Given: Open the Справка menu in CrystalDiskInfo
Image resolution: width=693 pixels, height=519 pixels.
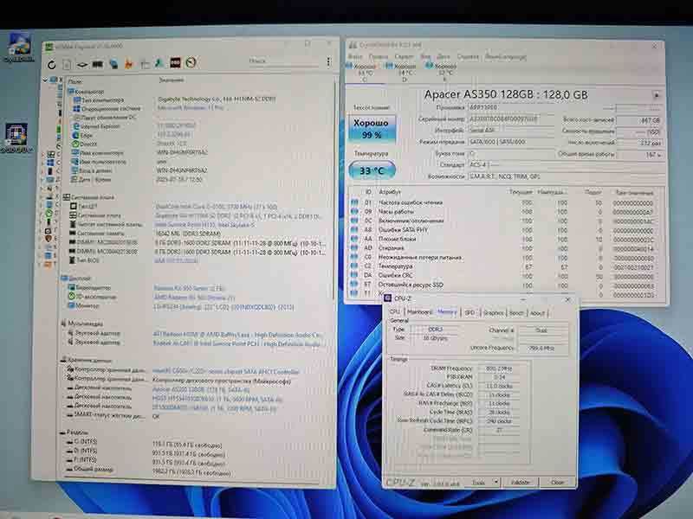Looking at the screenshot, I should pyautogui.click(x=468, y=56).
